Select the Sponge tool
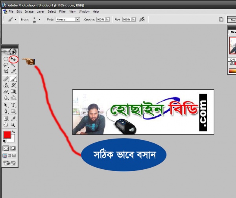The width and height of the screenshot is (236, 198). point(13,98)
